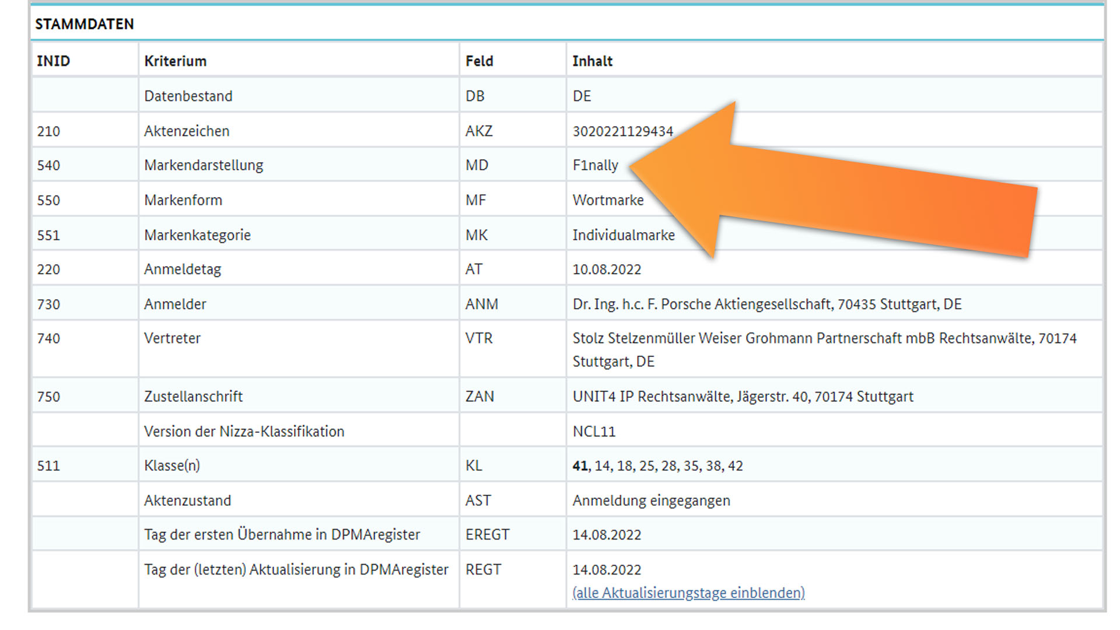The image size is (1120, 630).
Task: Click the Individualmarke cell value
Action: (623, 235)
